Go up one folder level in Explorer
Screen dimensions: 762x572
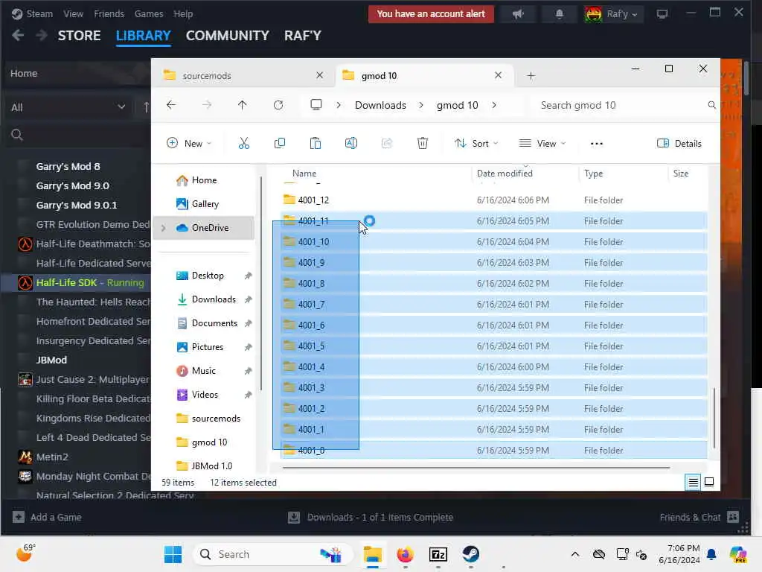[242, 105]
